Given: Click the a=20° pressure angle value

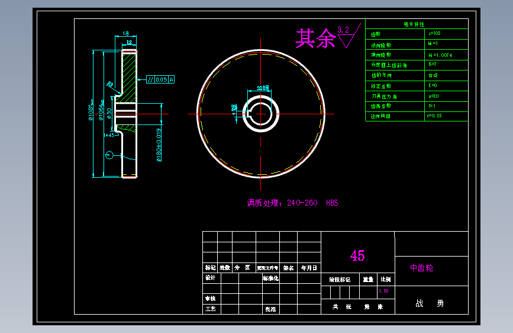Looking at the screenshot, I should click(x=434, y=96).
